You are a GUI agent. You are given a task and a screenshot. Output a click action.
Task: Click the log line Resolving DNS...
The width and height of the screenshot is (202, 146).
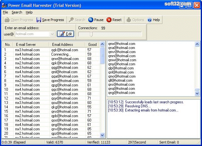[x=129, y=106]
